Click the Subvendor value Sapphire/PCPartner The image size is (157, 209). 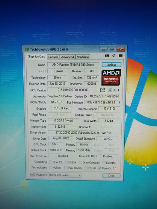(60, 96)
